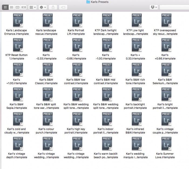
Task: Select Karls Portrait Lift.lrtemplate preset icon
Action: (77, 20)
